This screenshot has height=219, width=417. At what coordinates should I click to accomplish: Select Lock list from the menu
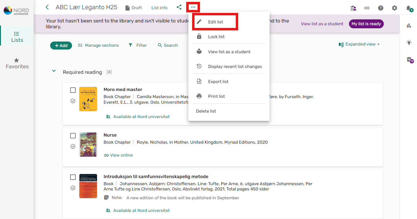[229, 37]
